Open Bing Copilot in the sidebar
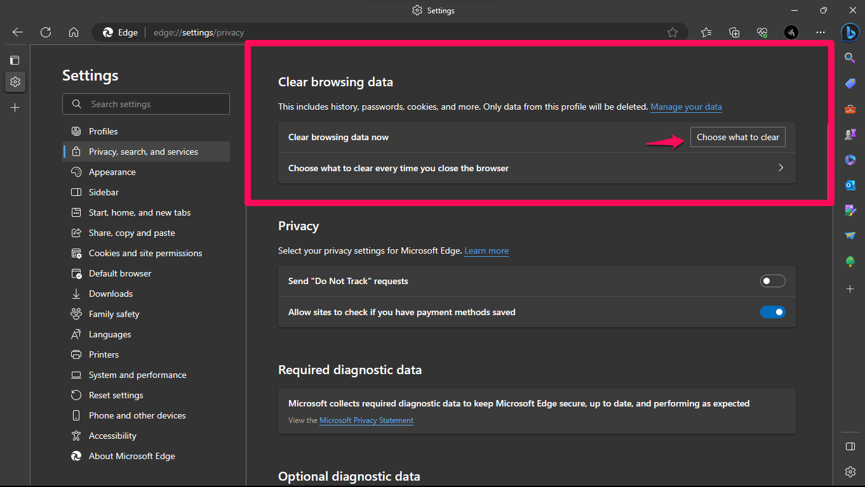 click(x=850, y=32)
